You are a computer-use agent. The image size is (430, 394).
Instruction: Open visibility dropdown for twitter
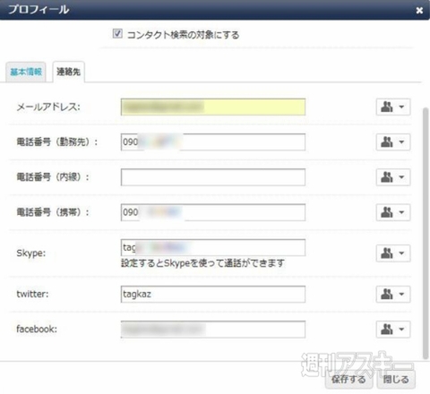[x=393, y=294]
